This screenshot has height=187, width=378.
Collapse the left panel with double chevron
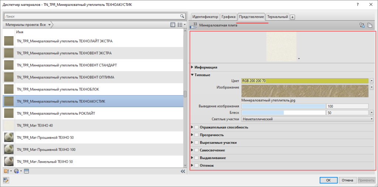pyautogui.click(x=183, y=172)
